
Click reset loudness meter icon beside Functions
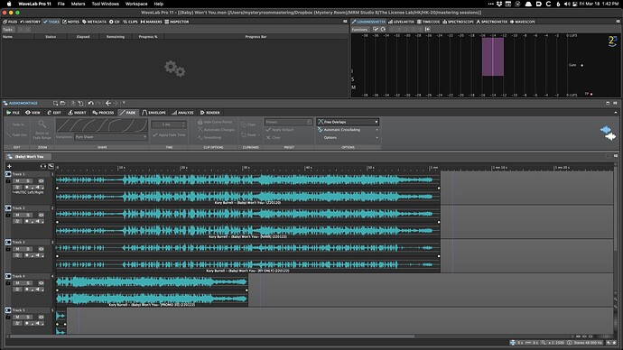383,30
